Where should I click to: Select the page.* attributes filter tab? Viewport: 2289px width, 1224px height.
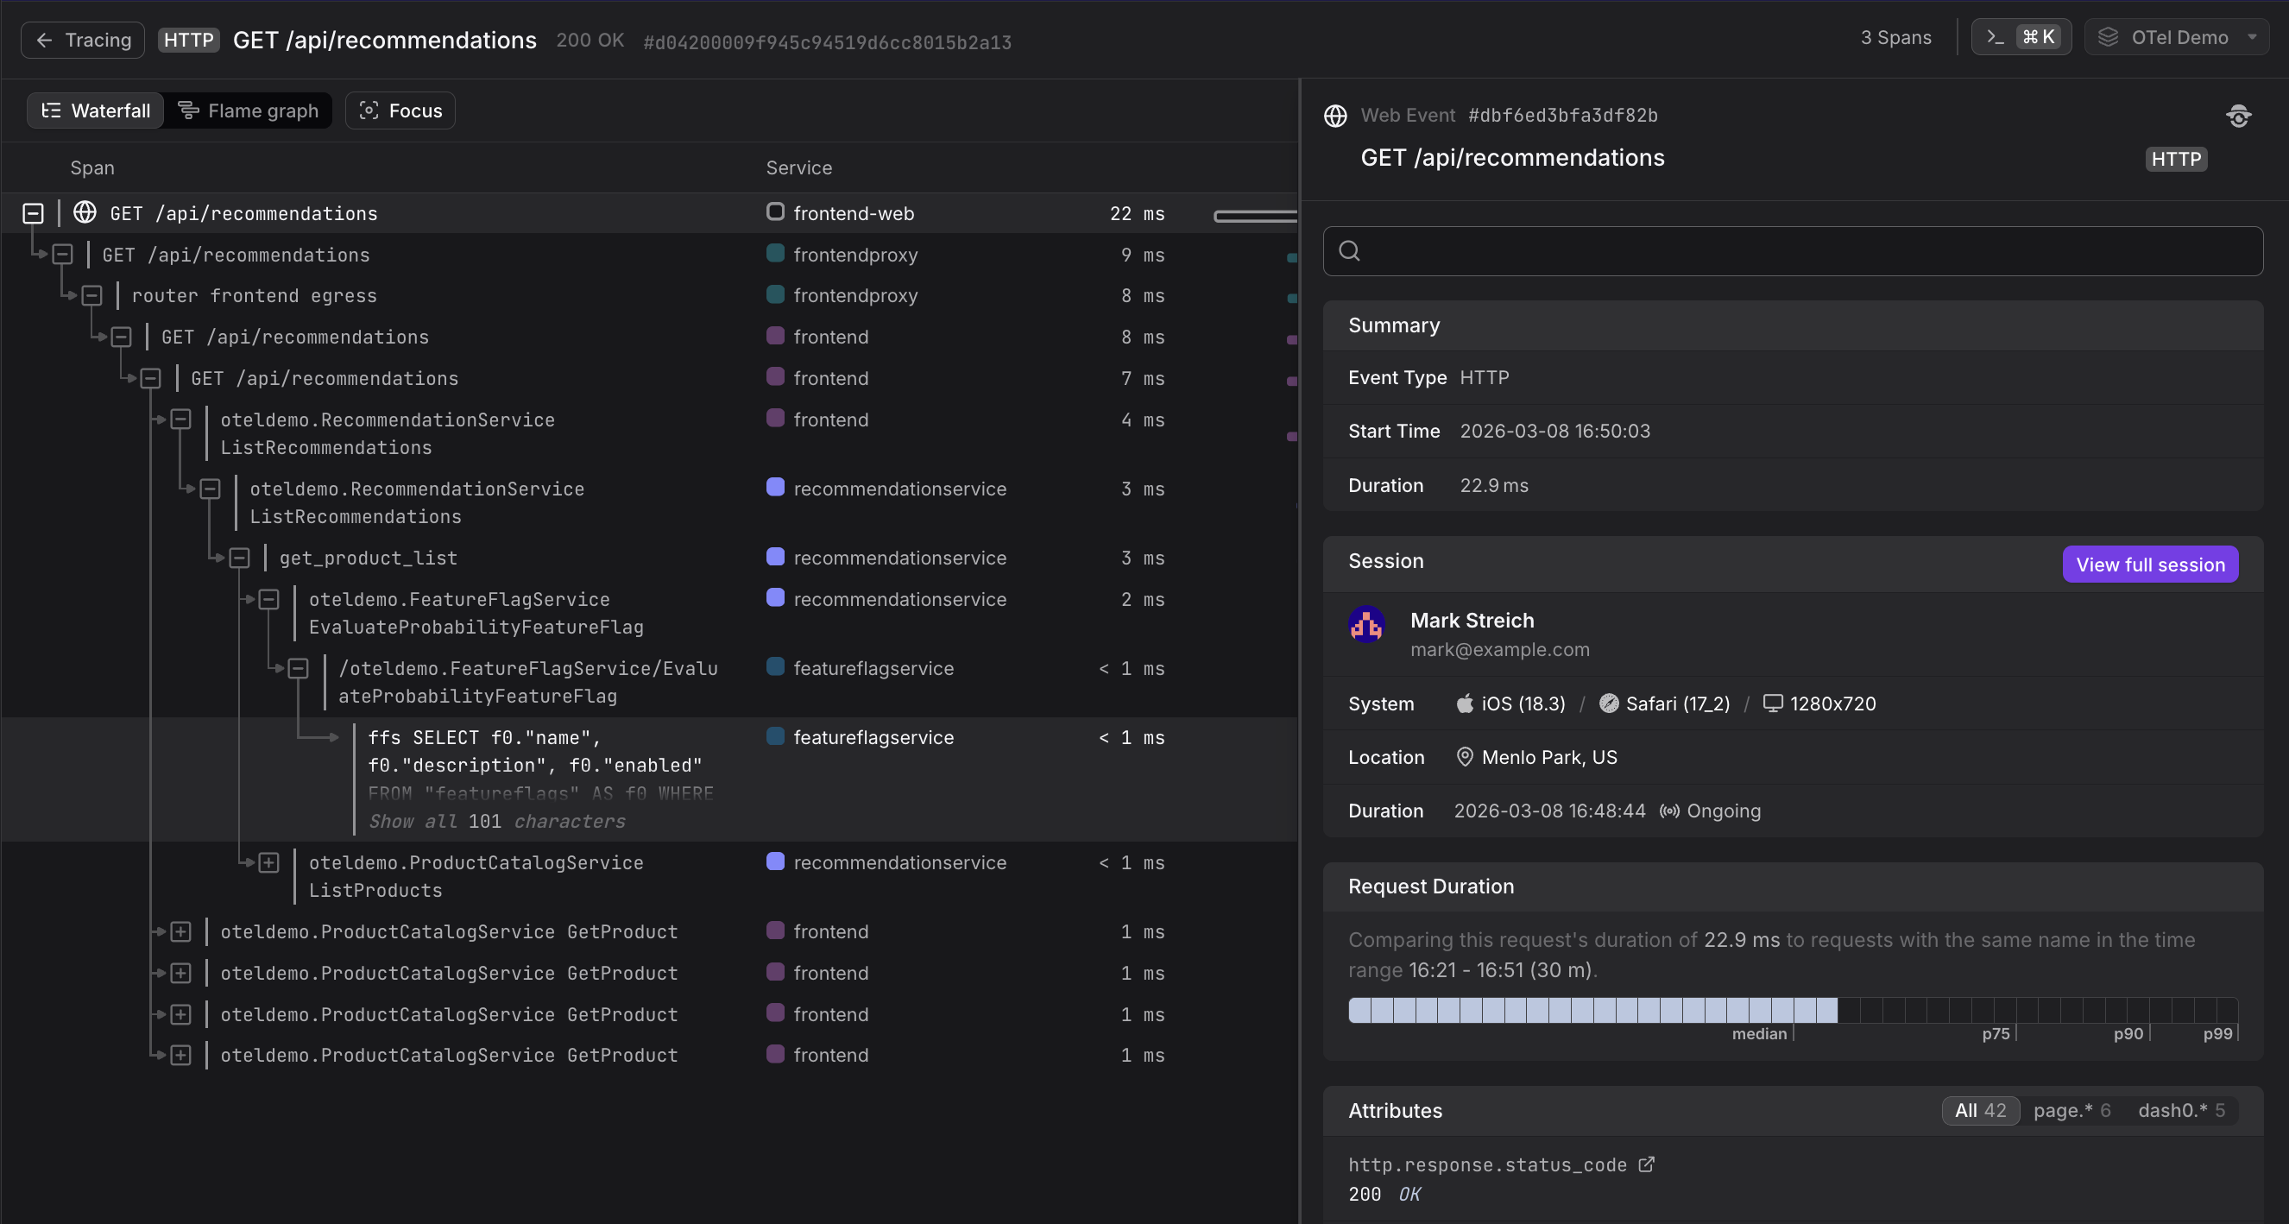coord(2071,1110)
